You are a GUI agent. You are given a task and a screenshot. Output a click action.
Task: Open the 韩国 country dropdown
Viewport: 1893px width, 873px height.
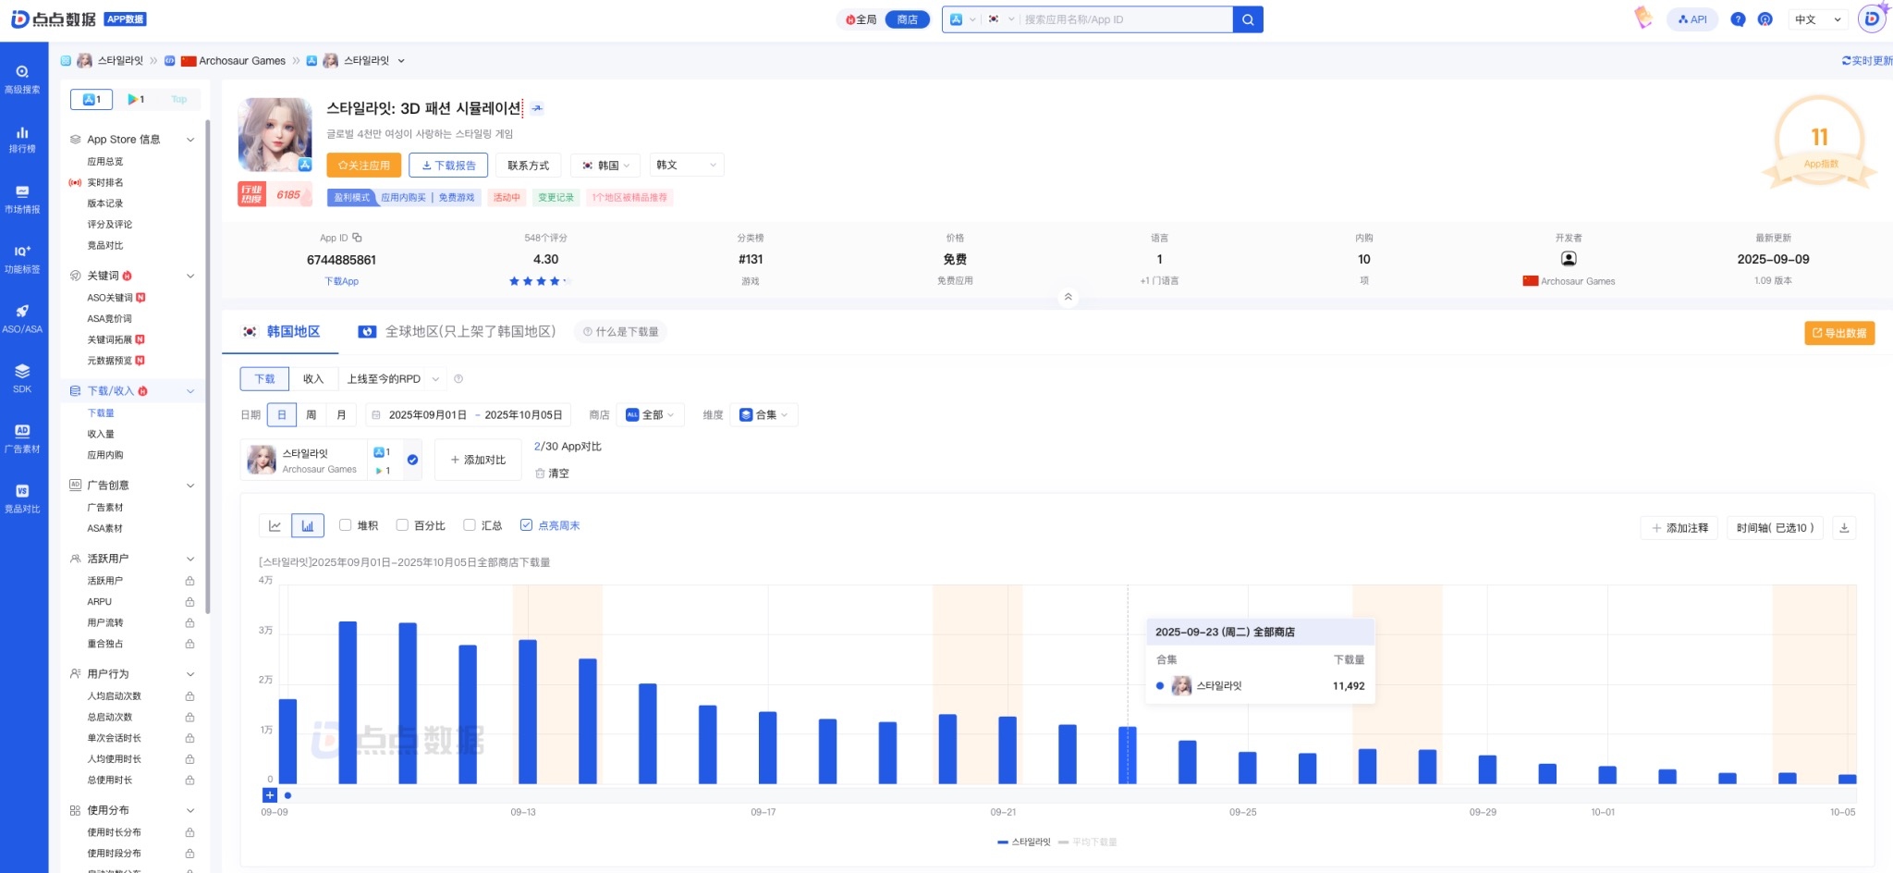click(606, 166)
